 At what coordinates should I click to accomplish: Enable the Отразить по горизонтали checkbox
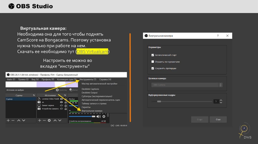point(153,62)
